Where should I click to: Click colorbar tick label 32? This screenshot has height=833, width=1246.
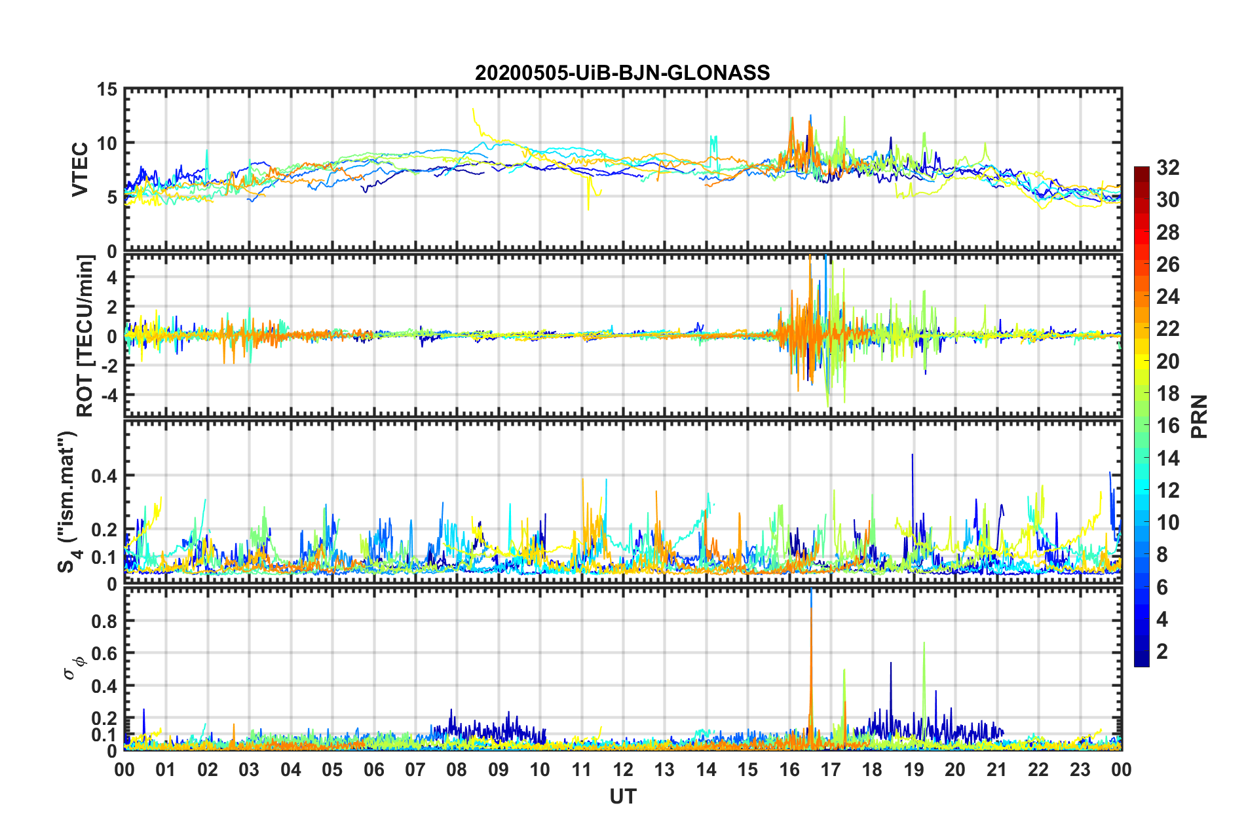pyautogui.click(x=1168, y=168)
